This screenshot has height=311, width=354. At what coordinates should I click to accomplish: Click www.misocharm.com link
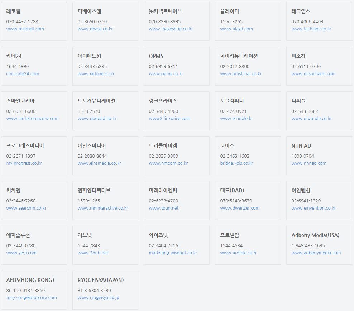click(x=314, y=73)
